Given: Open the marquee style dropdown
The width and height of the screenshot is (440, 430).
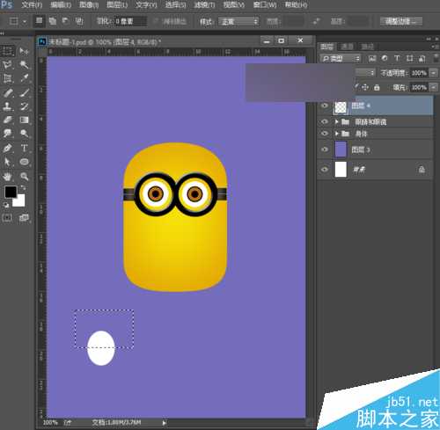Looking at the screenshot, I should [238, 21].
